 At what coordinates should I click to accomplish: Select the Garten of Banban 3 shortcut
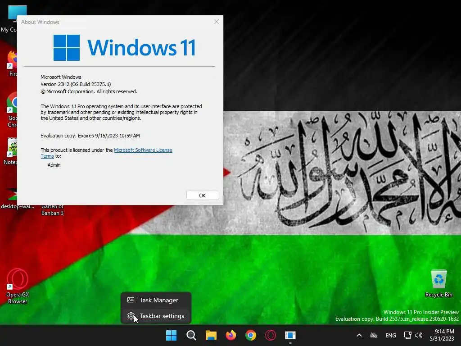(x=52, y=210)
